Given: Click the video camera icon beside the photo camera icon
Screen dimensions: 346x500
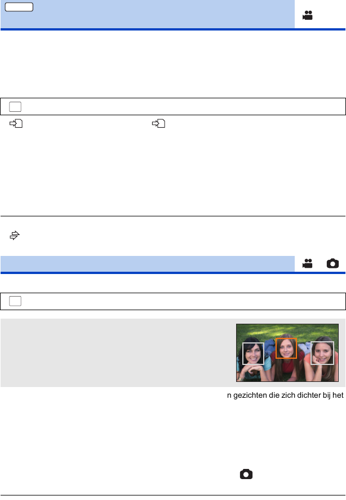Looking at the screenshot, I should point(307,263).
